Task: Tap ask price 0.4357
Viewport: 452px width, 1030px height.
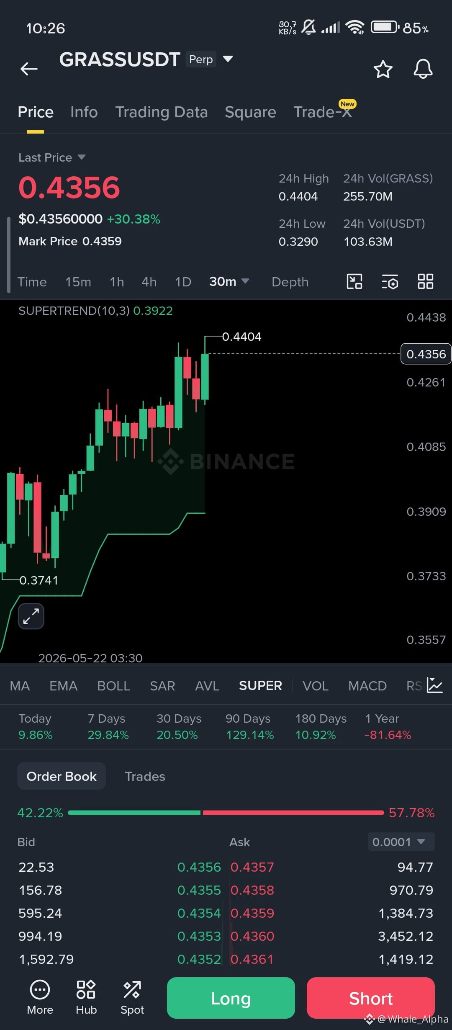Action: click(x=252, y=867)
